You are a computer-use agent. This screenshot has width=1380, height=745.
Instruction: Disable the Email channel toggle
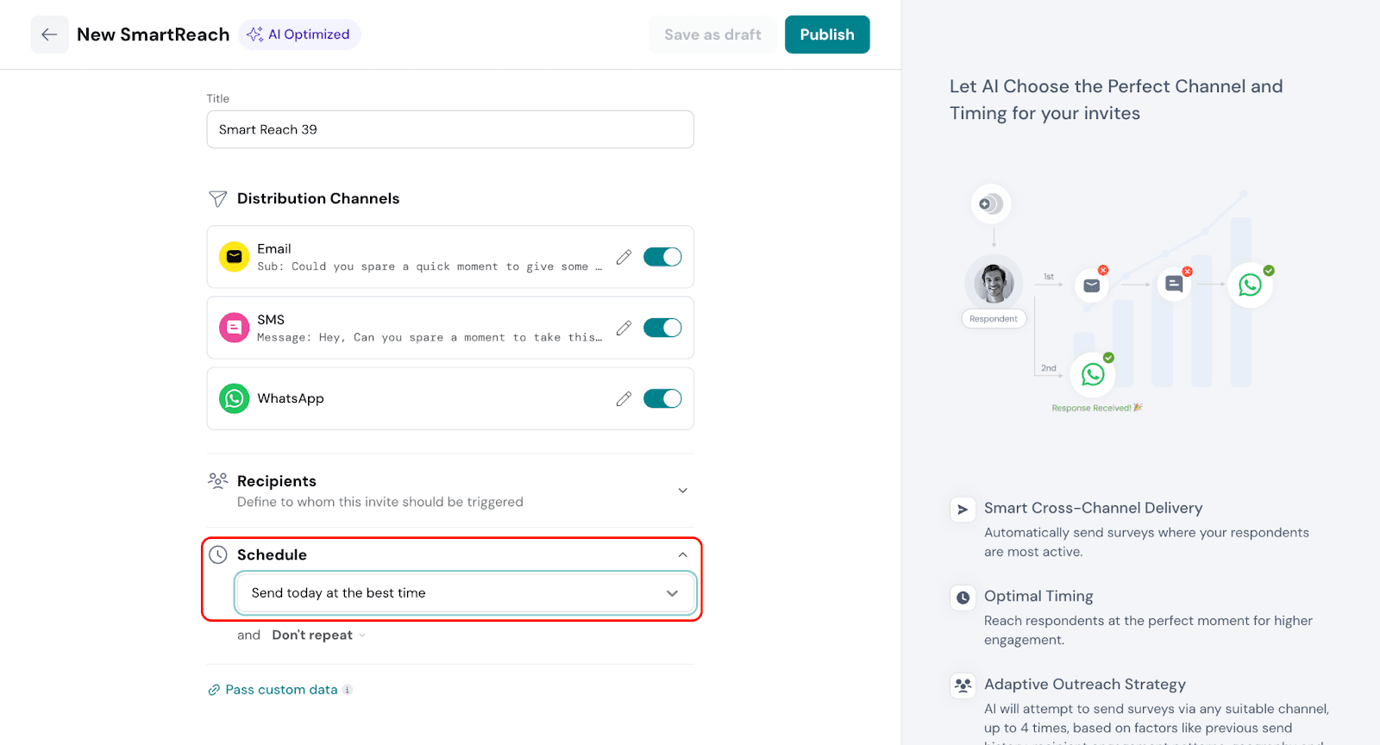pos(662,257)
